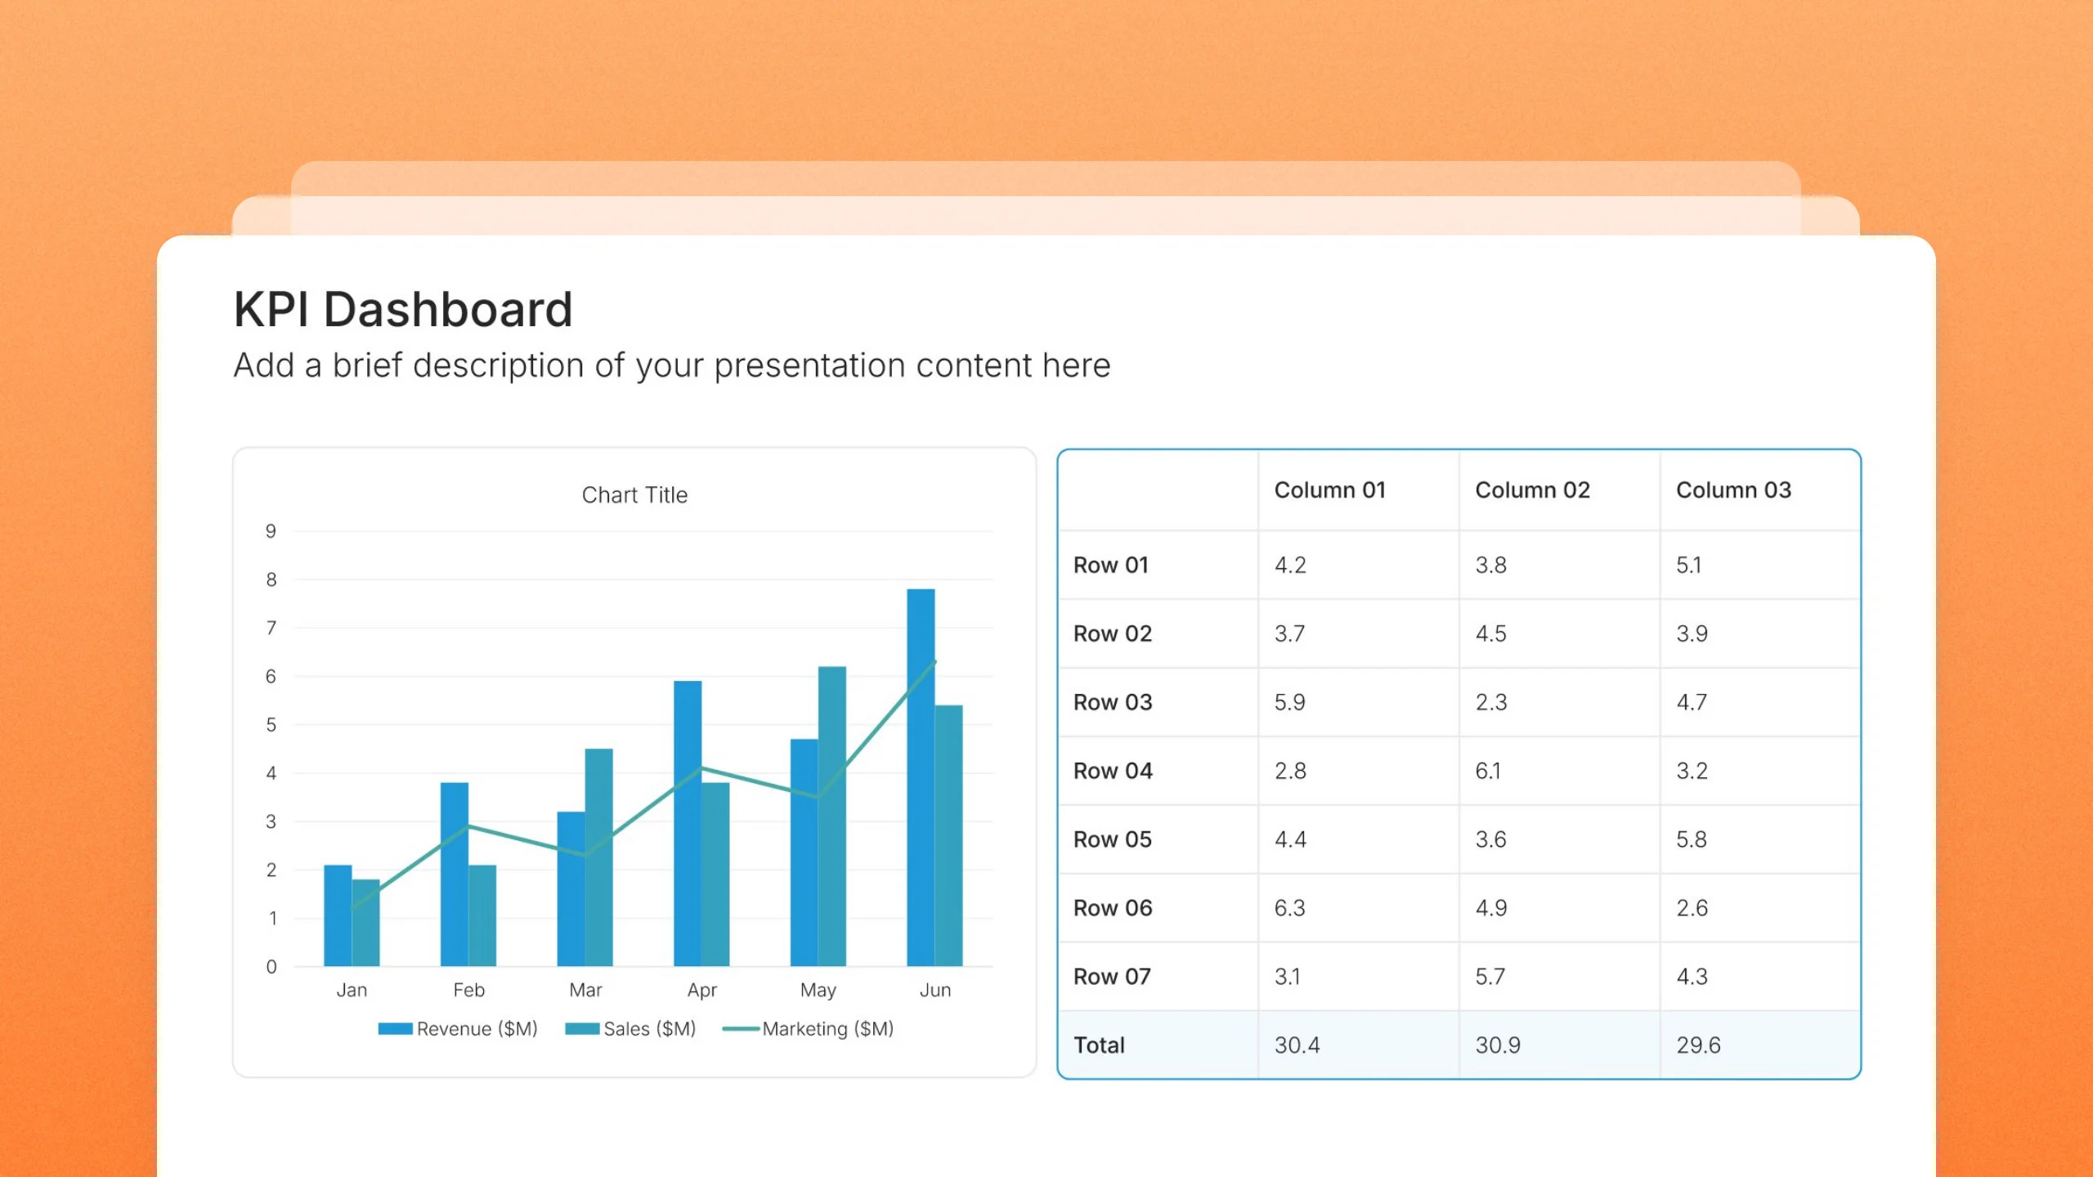Click the Apr axis label

click(701, 991)
